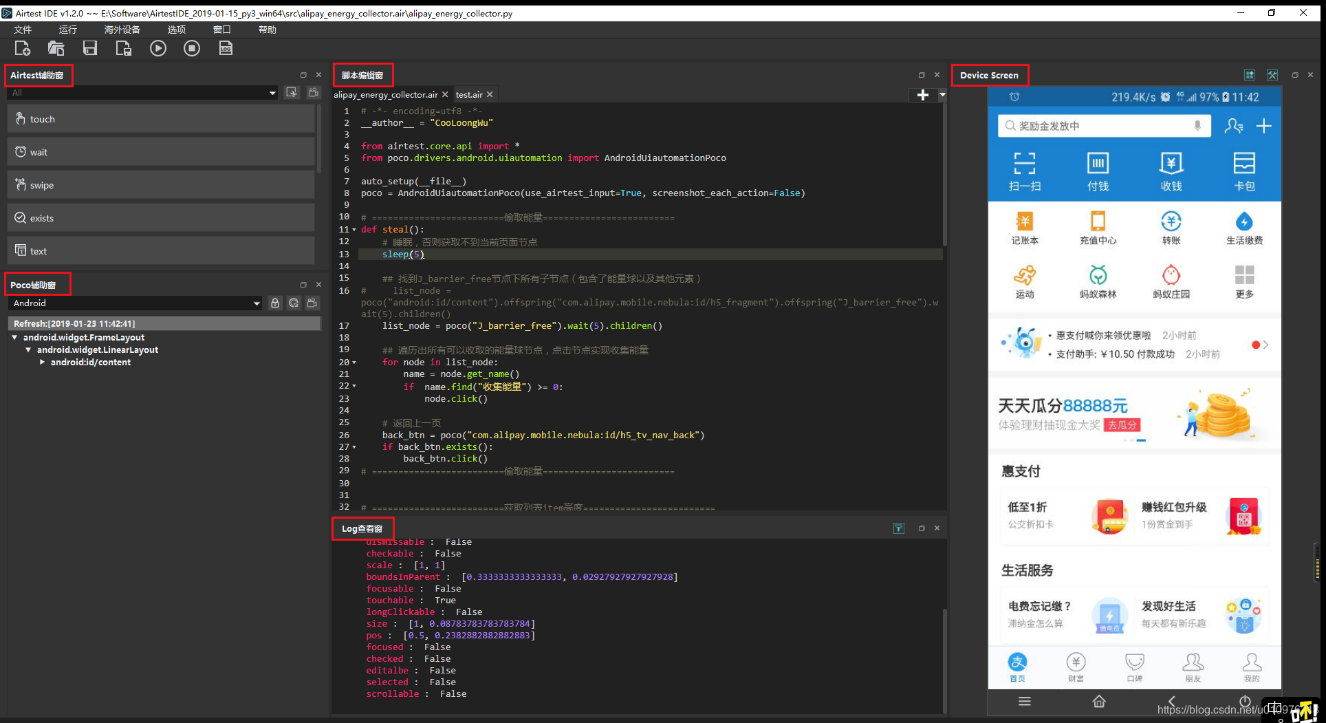1326x723 pixels.
Task: Tap the 去瓜分 red button on banner
Action: pyautogui.click(x=1122, y=425)
